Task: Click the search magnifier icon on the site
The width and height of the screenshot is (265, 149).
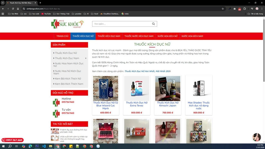Action: (154, 24)
